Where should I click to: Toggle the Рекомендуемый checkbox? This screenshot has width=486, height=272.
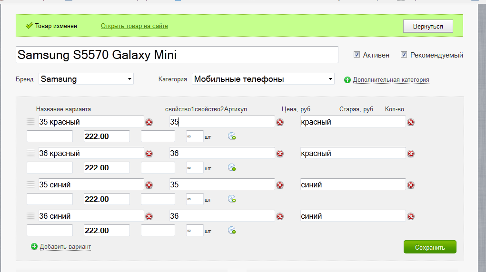(x=404, y=55)
